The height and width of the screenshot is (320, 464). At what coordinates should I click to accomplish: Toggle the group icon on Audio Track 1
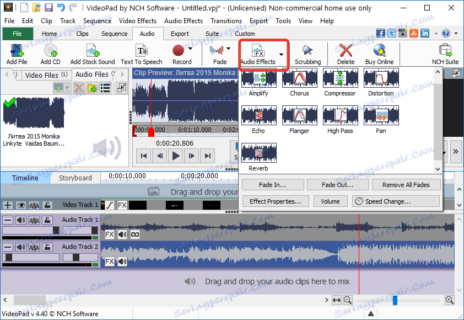coord(34,220)
